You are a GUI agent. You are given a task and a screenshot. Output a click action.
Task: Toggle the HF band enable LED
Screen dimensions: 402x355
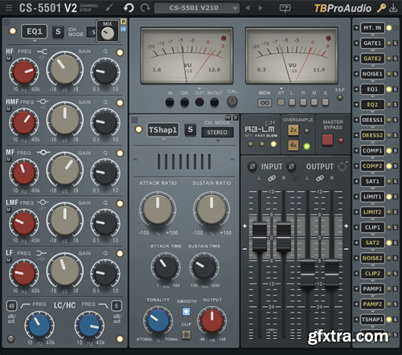[120, 52]
